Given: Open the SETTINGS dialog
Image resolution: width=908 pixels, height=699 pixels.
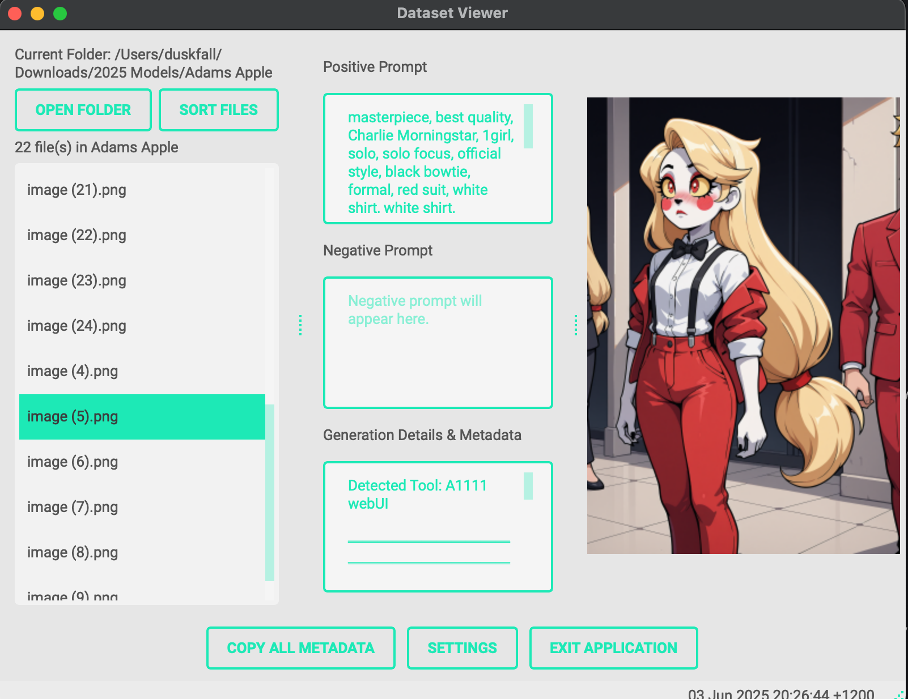Looking at the screenshot, I should tap(463, 648).
